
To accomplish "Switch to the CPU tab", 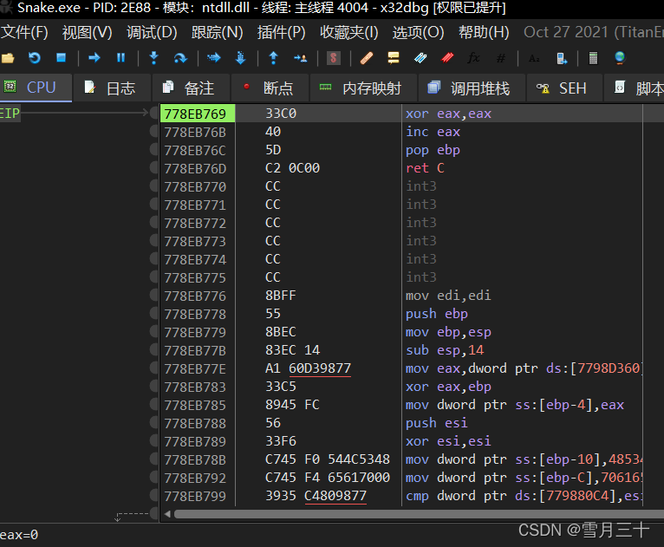I will 36,88.
